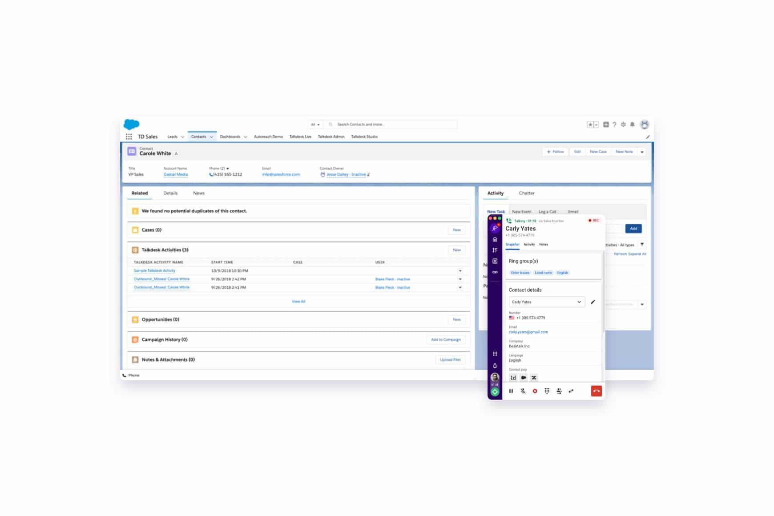Open voicemail in Talkdesk sidebar
The height and width of the screenshot is (516, 774).
click(495, 272)
